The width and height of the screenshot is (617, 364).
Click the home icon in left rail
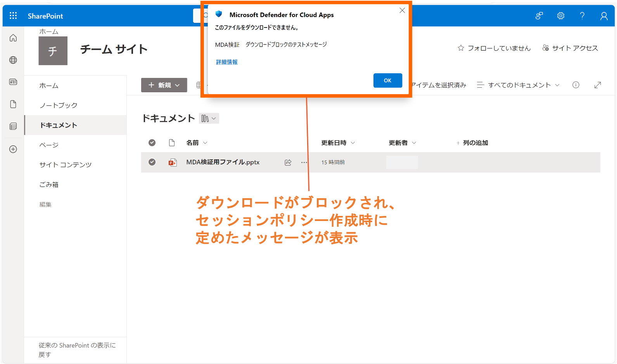point(13,38)
